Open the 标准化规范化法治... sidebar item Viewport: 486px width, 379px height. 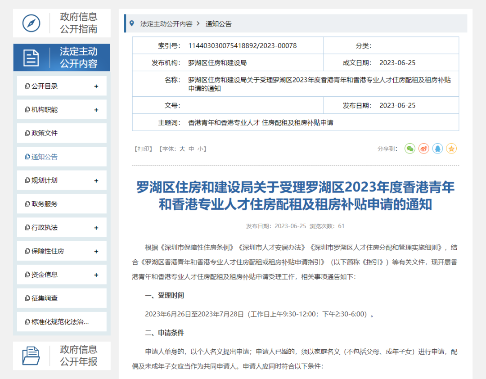click(x=62, y=322)
